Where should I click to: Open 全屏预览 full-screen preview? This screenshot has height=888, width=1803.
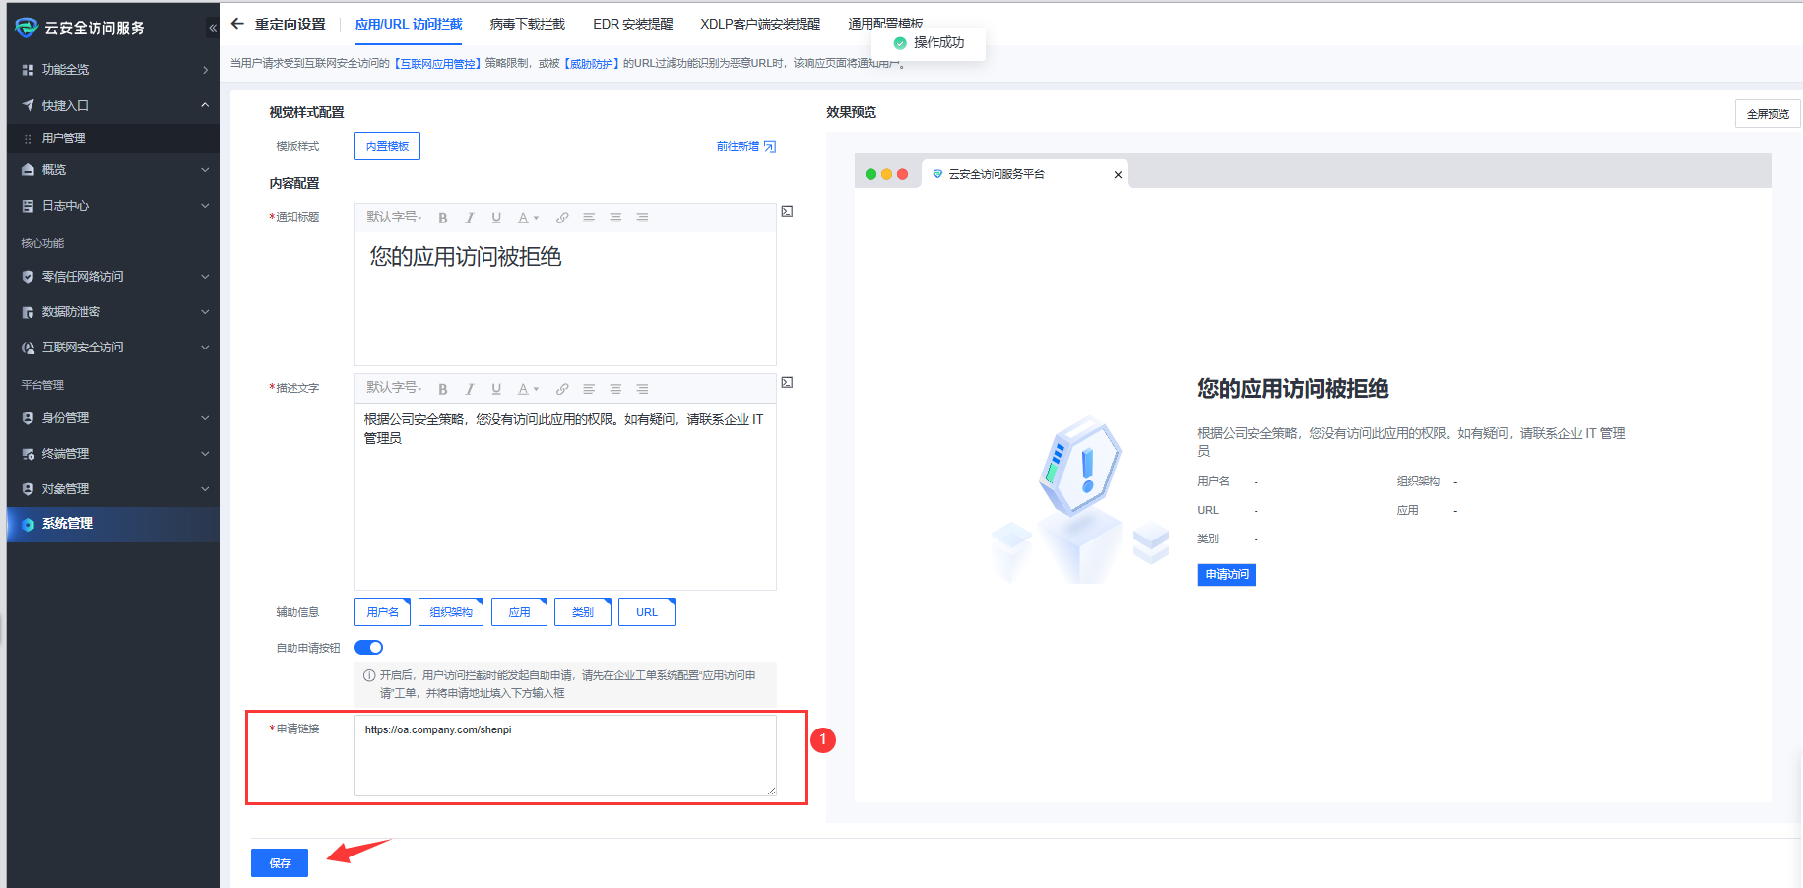1768,114
